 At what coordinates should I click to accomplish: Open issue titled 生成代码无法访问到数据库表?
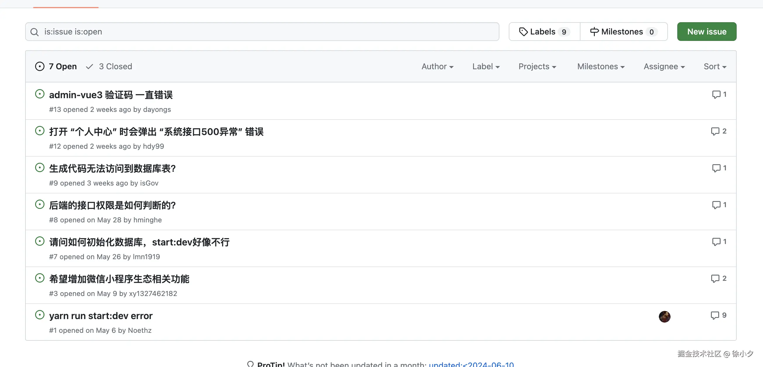[112, 169]
